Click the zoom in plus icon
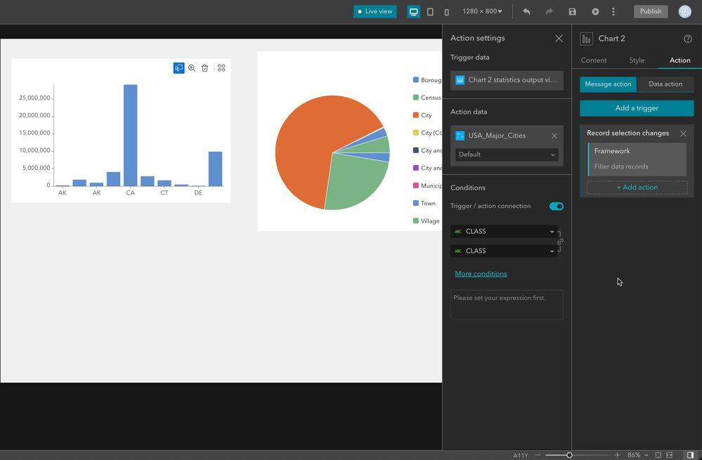 click(617, 455)
